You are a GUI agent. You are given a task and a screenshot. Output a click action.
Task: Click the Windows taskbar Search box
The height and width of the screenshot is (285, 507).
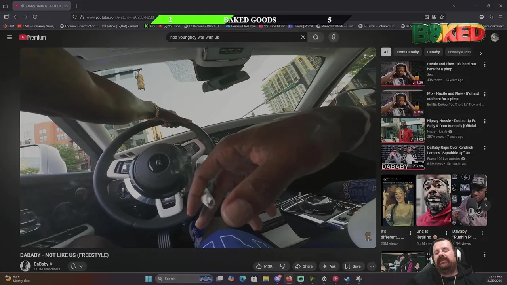[184, 279]
